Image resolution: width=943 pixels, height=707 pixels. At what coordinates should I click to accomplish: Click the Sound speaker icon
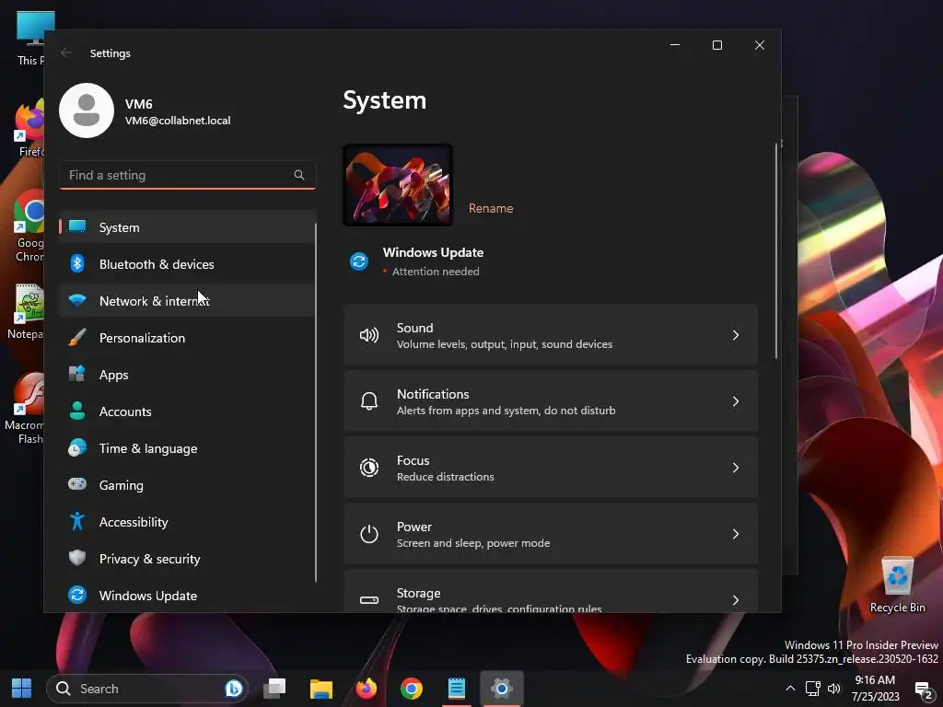[x=368, y=335]
